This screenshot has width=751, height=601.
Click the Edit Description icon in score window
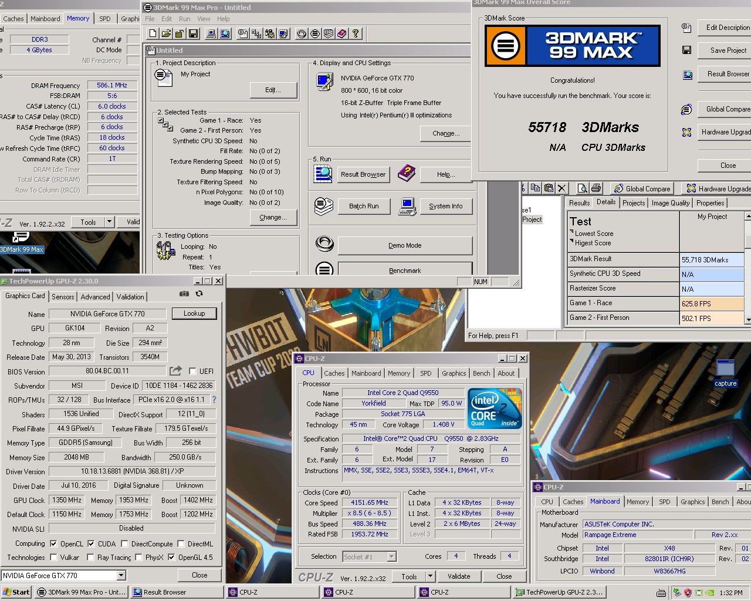[x=686, y=28]
